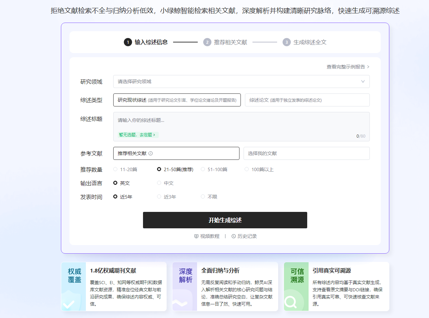This screenshot has width=429, height=318.
Task: Click the info icon beside 推荐相关文献
Action: click(x=151, y=153)
